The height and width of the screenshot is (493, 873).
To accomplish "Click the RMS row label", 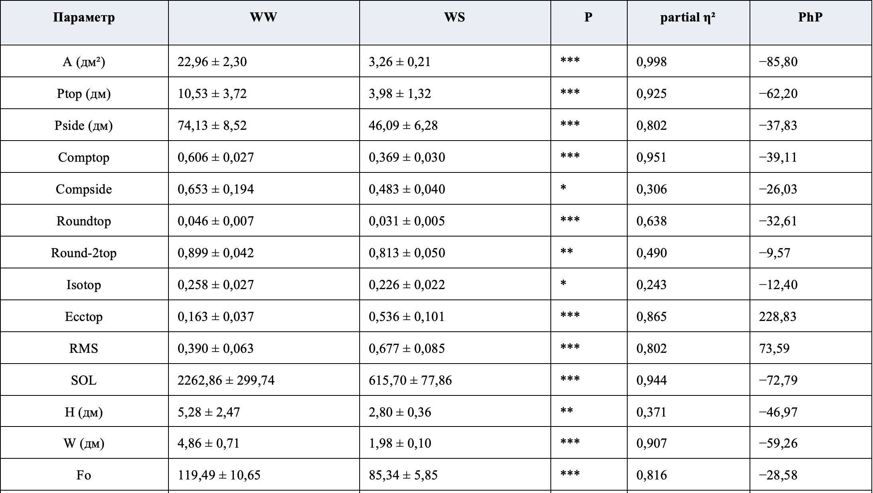I will (x=84, y=348).
